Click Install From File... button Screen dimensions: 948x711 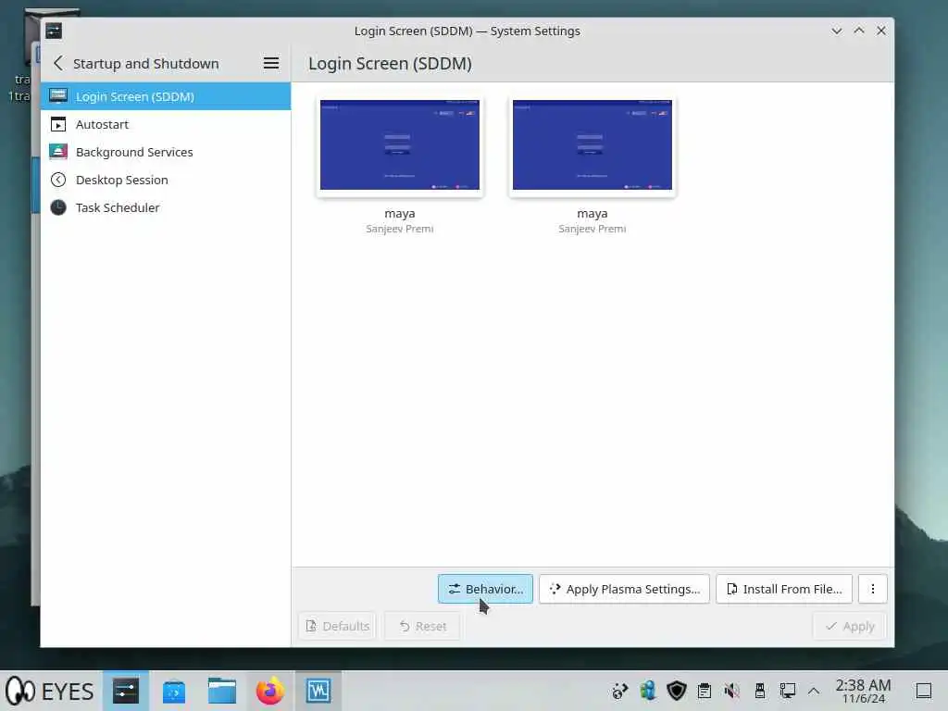point(784,589)
